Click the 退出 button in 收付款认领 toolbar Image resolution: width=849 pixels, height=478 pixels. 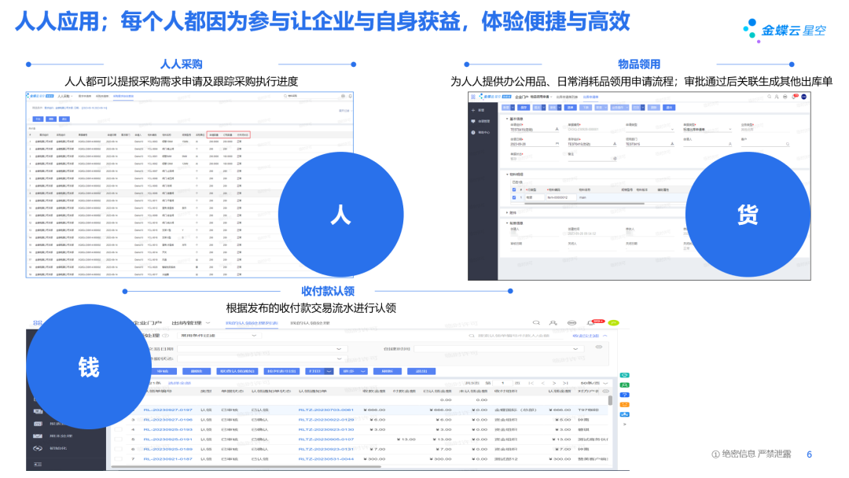[421, 371]
